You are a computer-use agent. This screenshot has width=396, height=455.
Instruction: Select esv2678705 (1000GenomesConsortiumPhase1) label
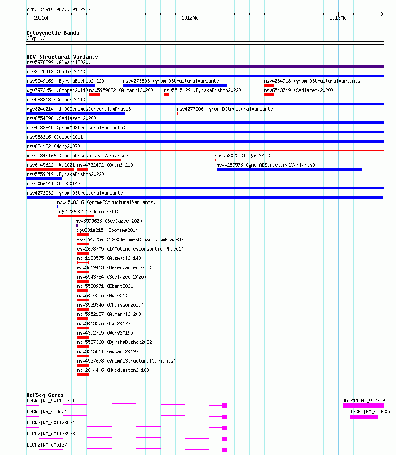130,249
